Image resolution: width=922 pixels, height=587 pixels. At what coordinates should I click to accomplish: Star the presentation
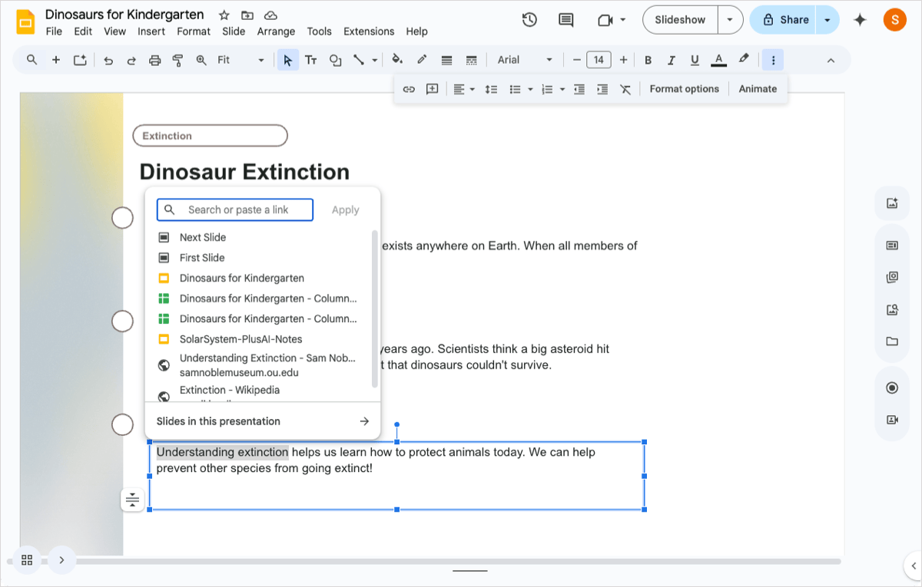[x=224, y=15]
